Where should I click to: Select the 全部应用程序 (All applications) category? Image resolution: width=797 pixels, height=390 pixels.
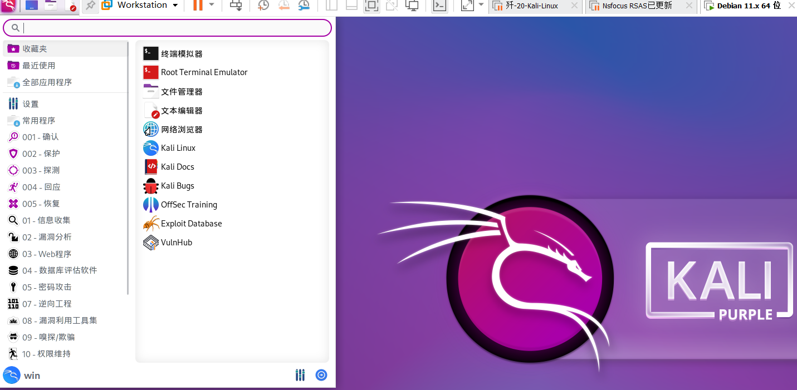click(66, 82)
